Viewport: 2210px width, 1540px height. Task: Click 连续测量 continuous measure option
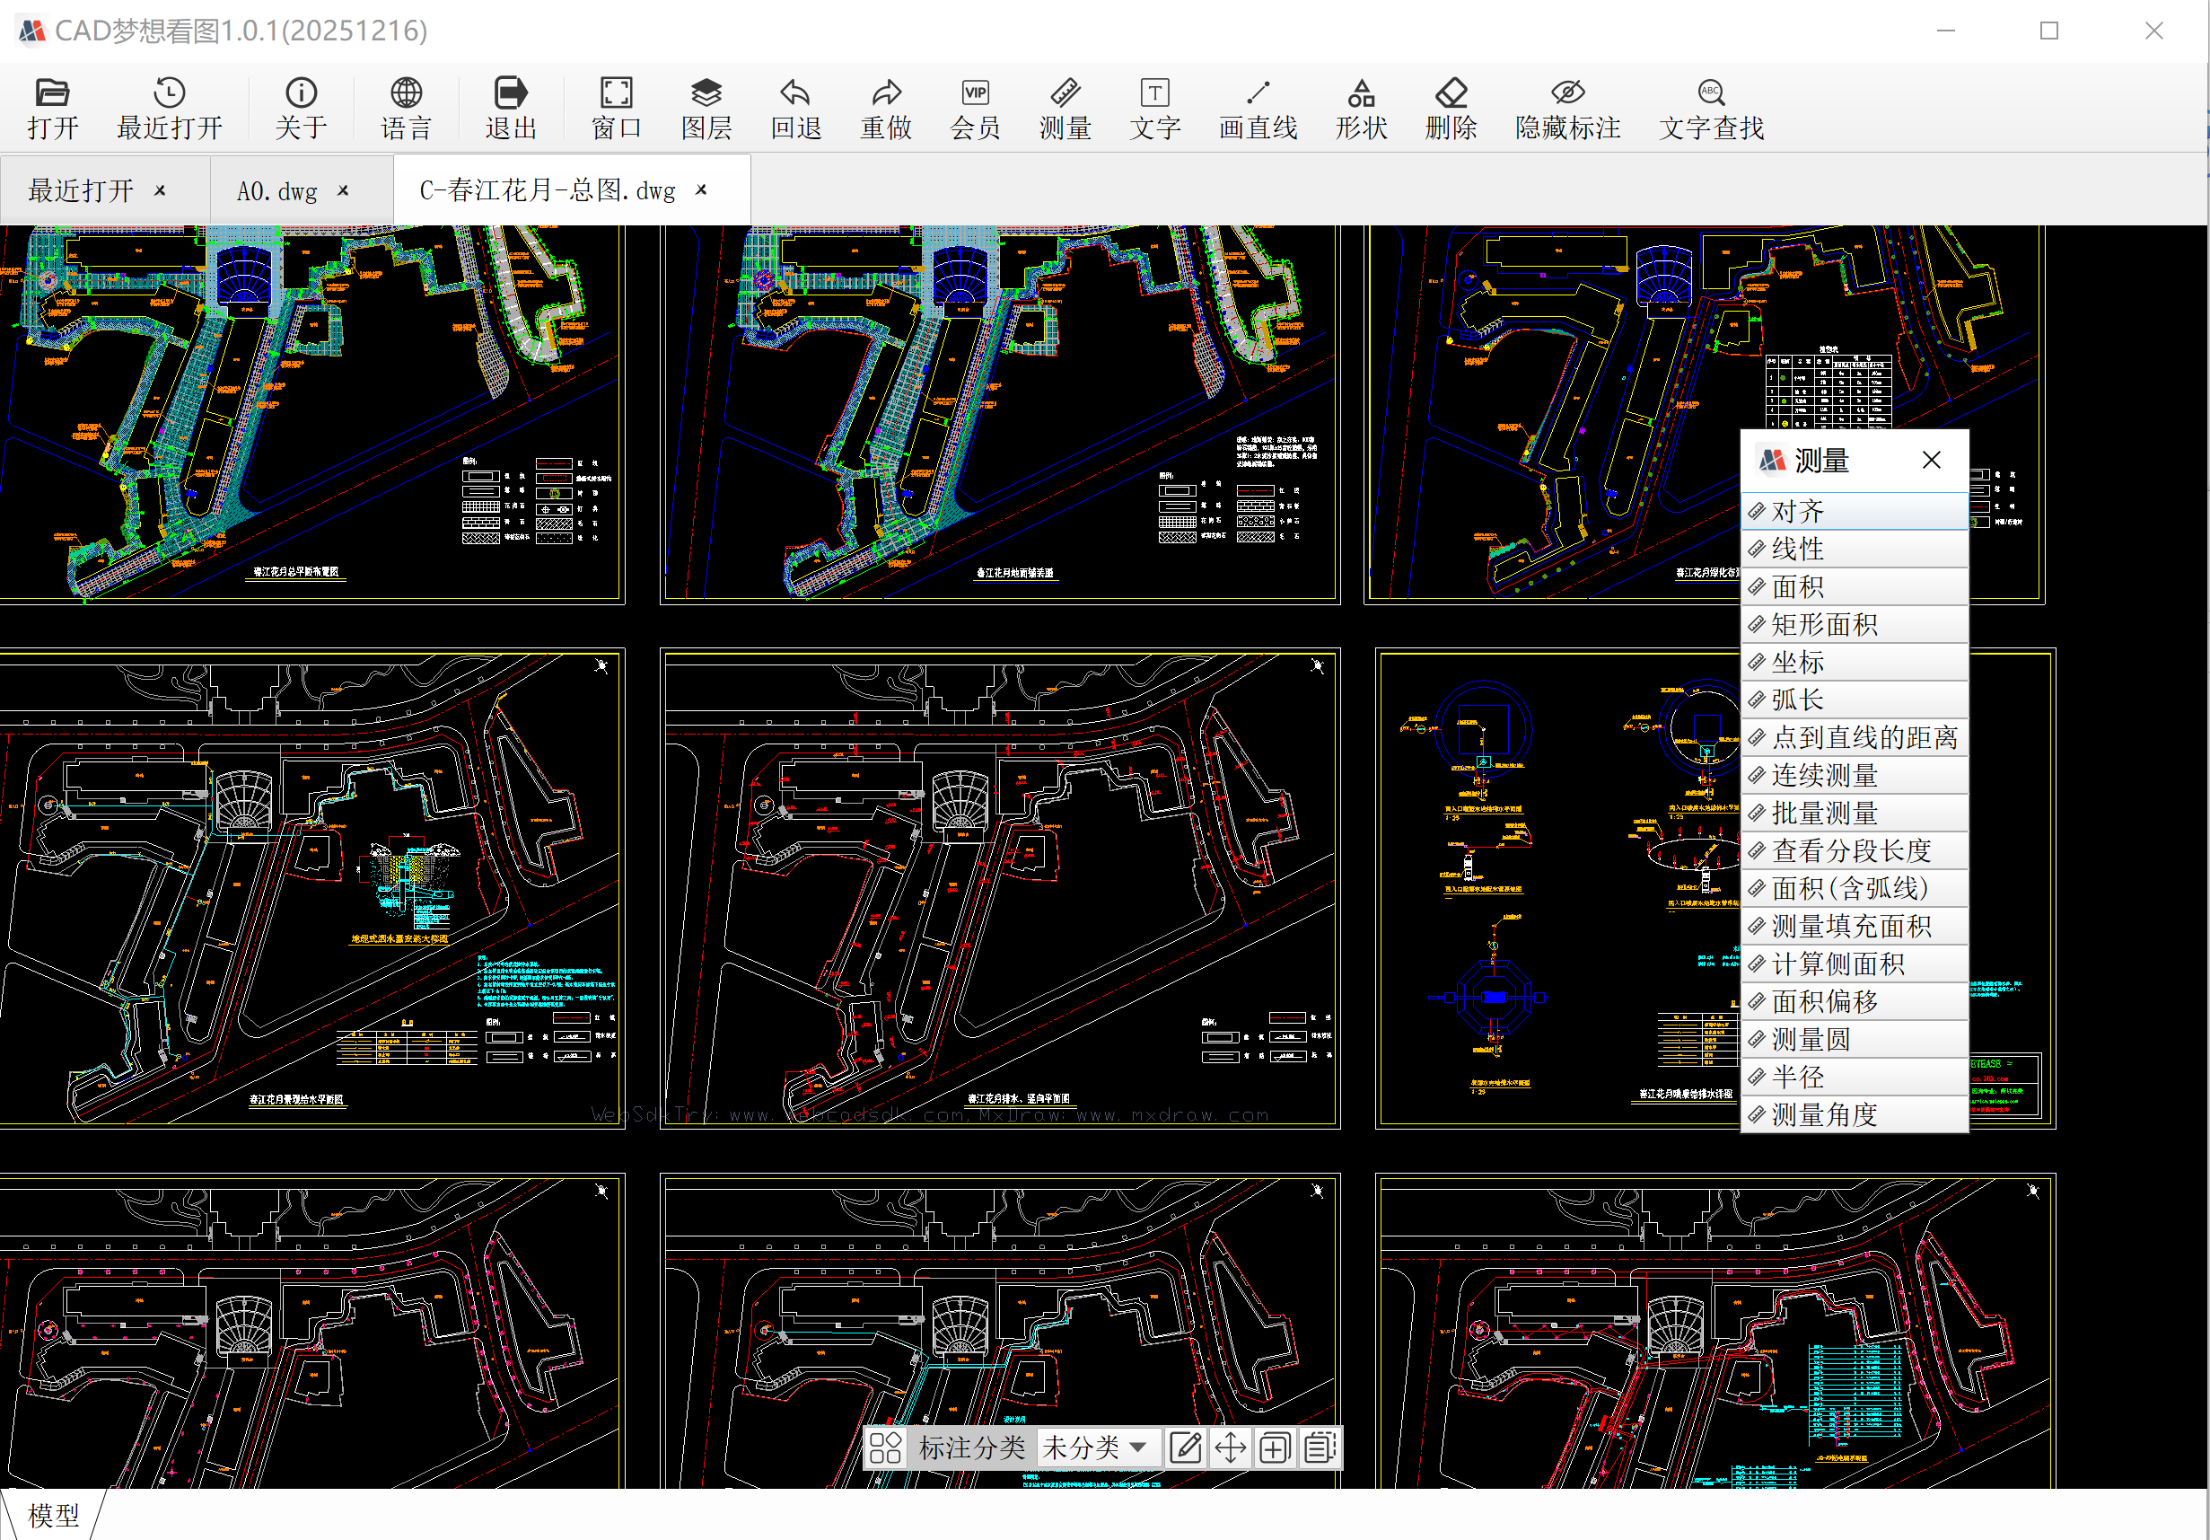(1825, 775)
